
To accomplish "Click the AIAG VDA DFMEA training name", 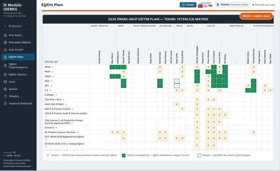I will pyautogui.click(x=54, y=104).
